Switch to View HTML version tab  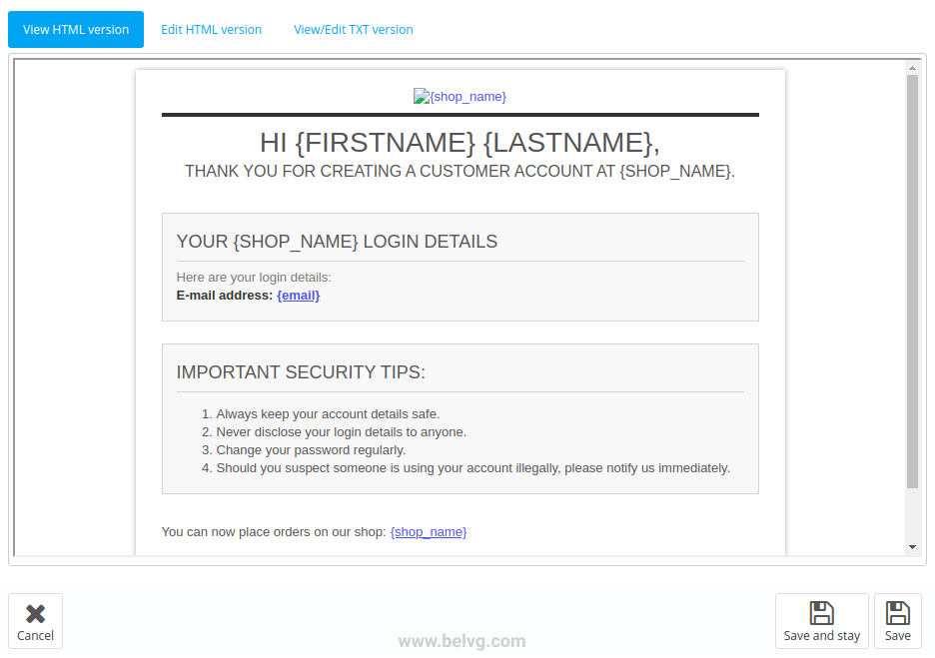click(76, 29)
